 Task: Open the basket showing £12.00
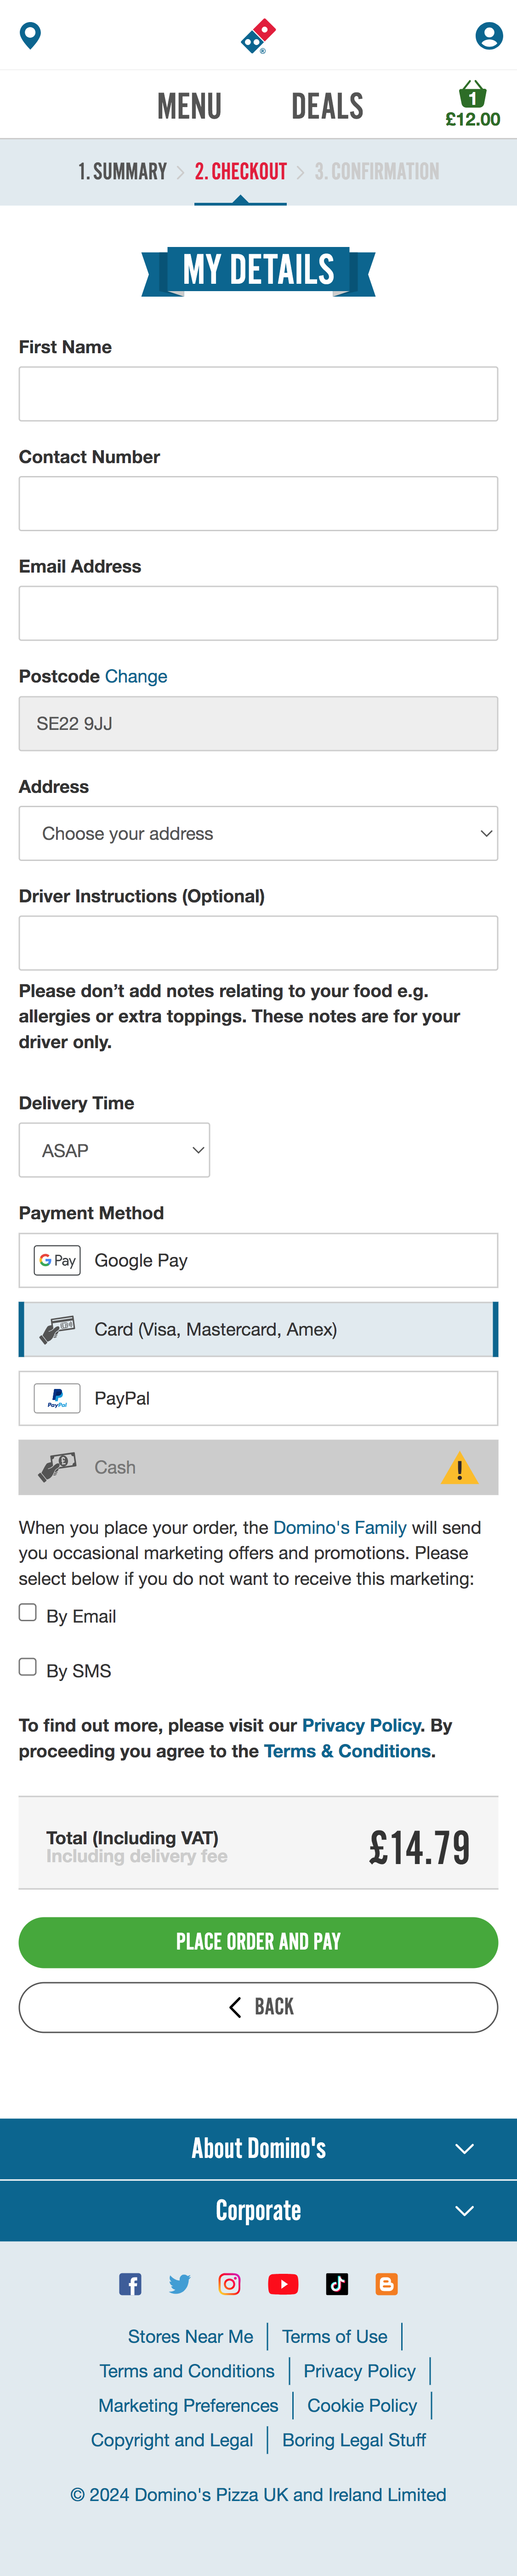point(473,103)
